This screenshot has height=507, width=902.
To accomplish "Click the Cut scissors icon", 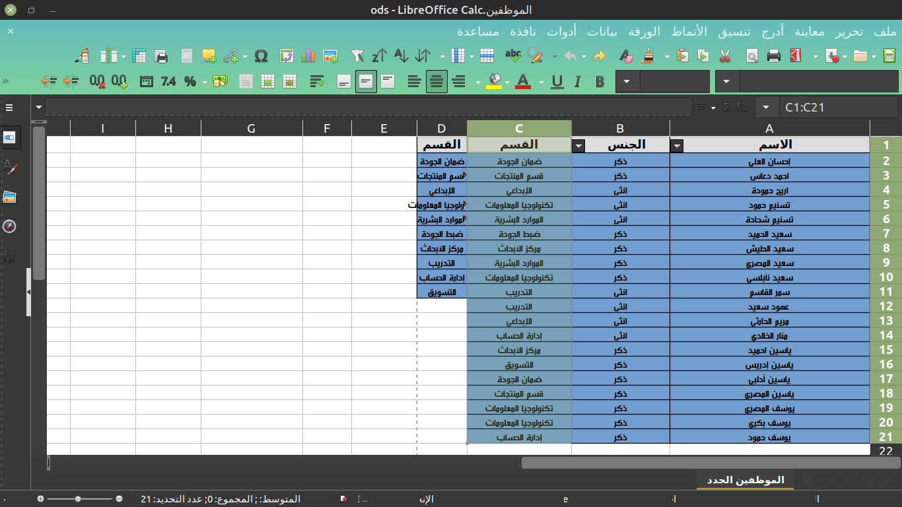I will pyautogui.click(x=725, y=56).
